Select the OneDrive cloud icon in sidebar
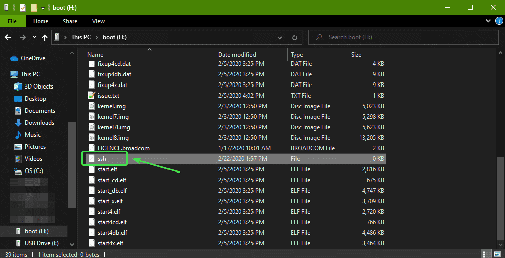This screenshot has width=505, height=258. 14,58
